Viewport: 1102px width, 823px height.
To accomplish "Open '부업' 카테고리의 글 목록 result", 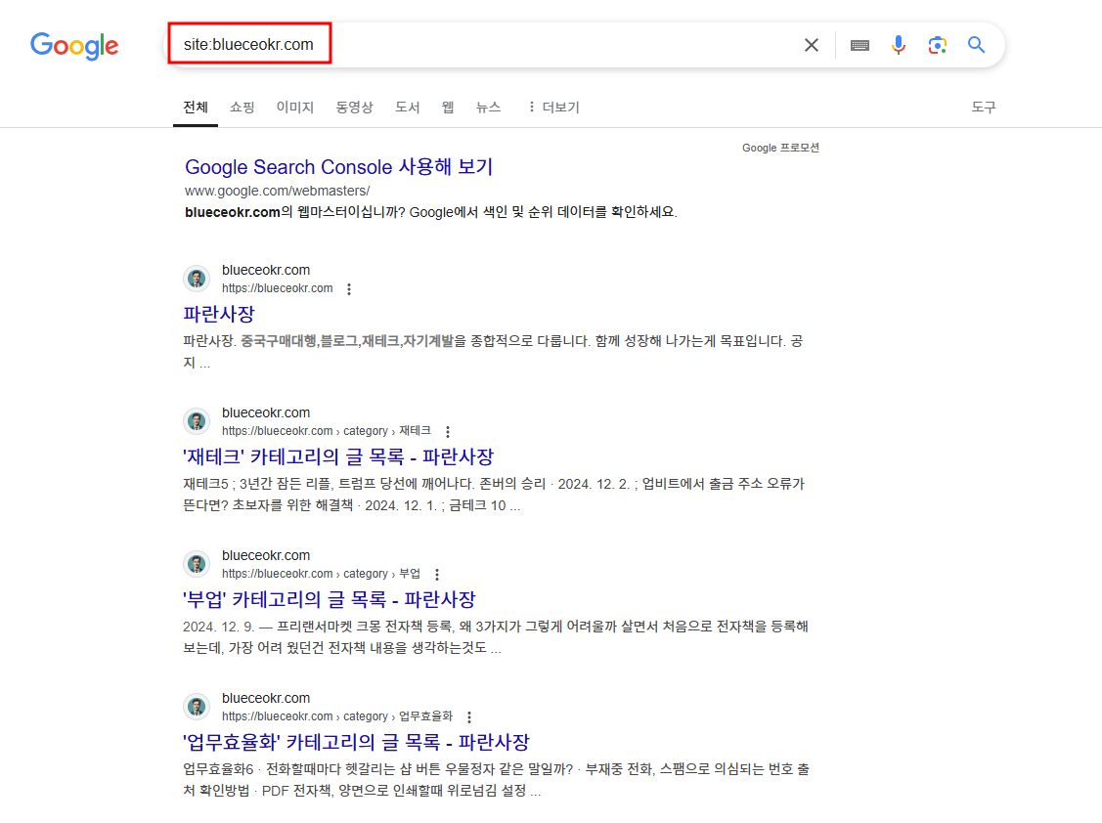I will pyautogui.click(x=329, y=599).
